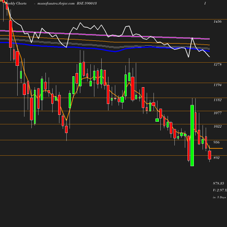227x227 pixels.
Task: Click the 'V: 2.97 X' volume text
Action: pos(220,190)
